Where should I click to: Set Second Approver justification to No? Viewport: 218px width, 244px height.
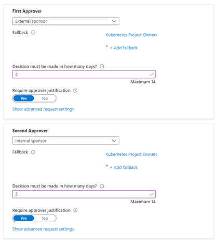click(x=45, y=218)
